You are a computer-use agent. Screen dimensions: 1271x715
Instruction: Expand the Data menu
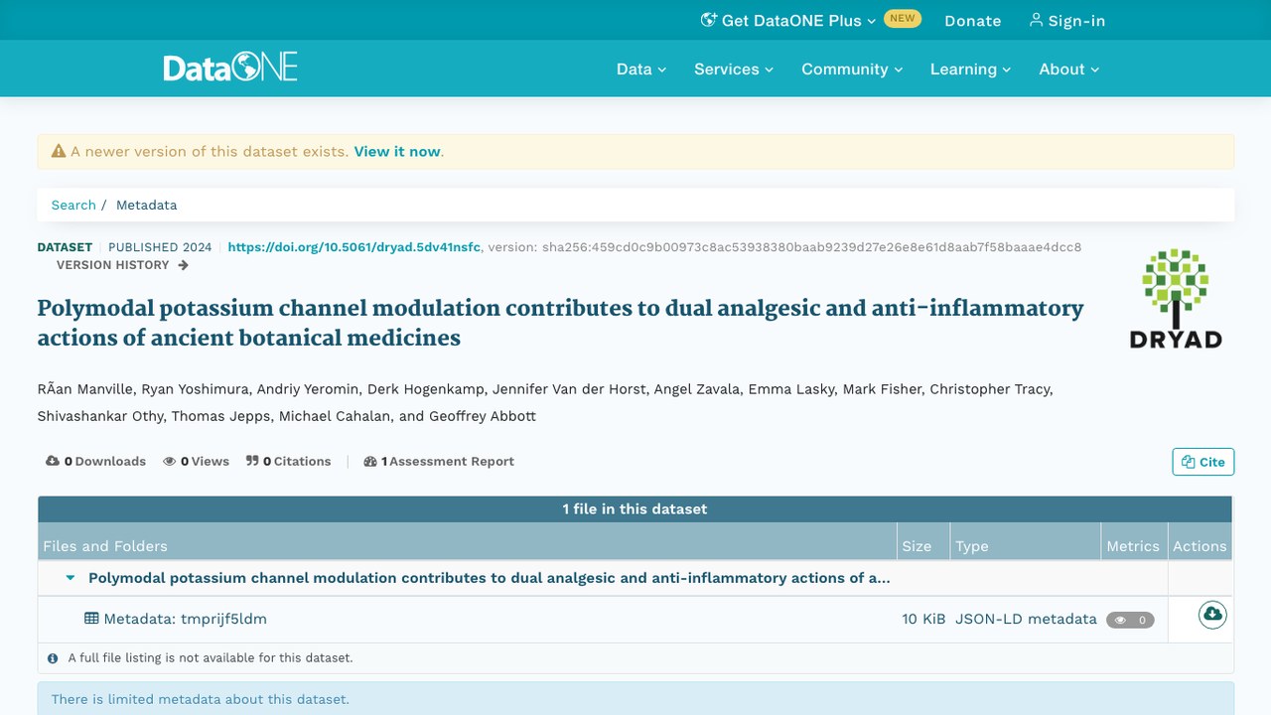tap(641, 70)
